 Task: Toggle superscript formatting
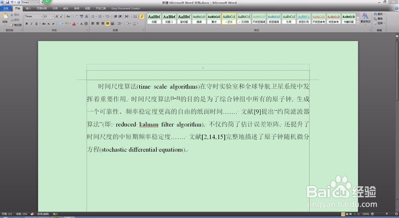tap(53, 24)
